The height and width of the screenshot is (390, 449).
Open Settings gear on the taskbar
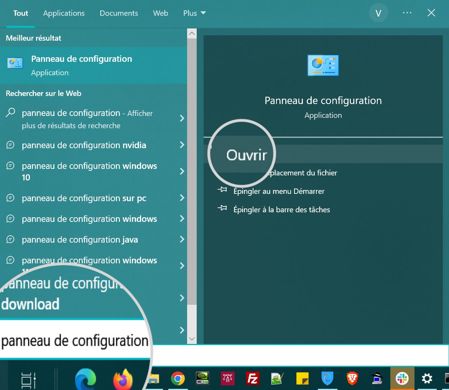point(427,378)
